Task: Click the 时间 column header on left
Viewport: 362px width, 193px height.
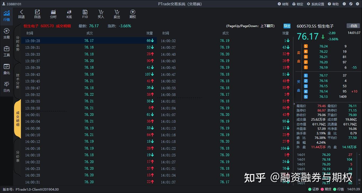Action: 30,33
